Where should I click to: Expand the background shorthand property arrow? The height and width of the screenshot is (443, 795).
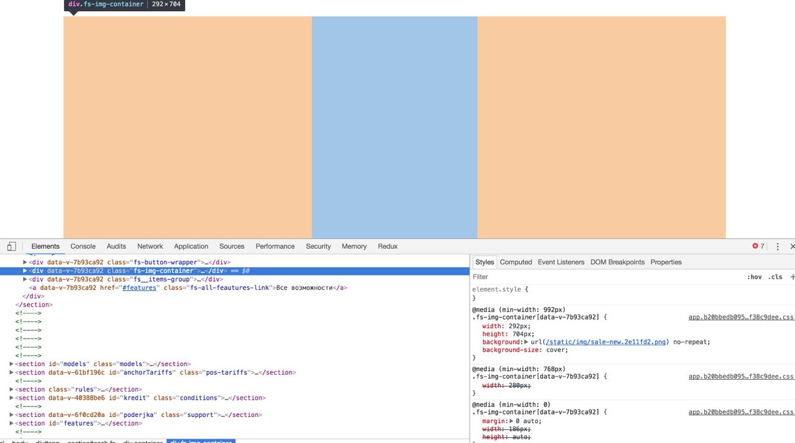click(527, 342)
